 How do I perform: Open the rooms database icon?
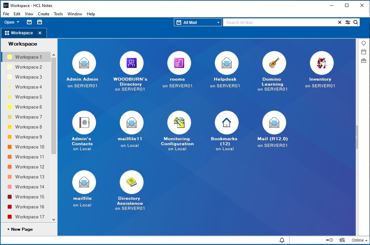[179, 63]
